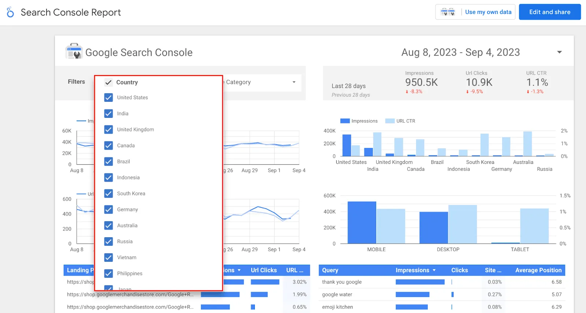This screenshot has height=313, width=586.
Task: Click the TABLET URL CTR bar
Action: 534,226
